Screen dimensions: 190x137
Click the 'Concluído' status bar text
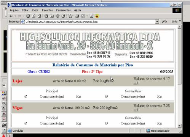[x=18, y=131]
